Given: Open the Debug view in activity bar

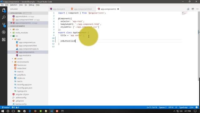Looking at the screenshot, I should (x=3, y=32).
